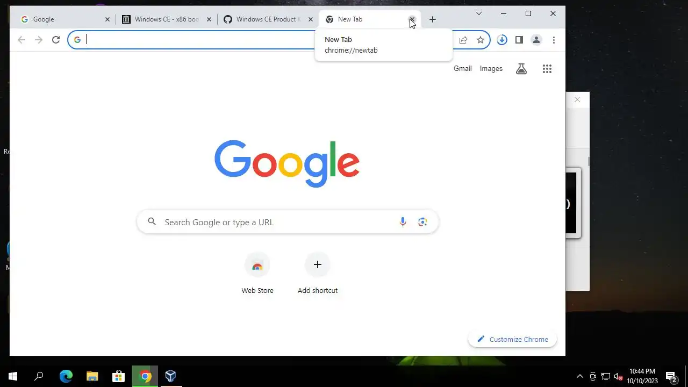The width and height of the screenshot is (688, 387).
Task: Open the clock showing 10:44 PM
Action: (x=642, y=376)
